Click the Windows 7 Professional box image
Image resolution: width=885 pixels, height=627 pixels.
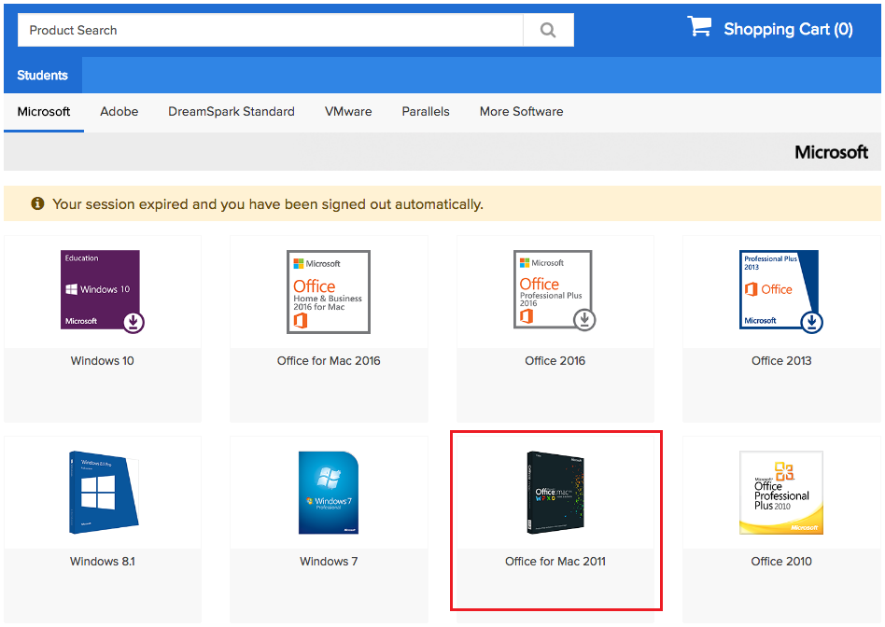point(329,493)
